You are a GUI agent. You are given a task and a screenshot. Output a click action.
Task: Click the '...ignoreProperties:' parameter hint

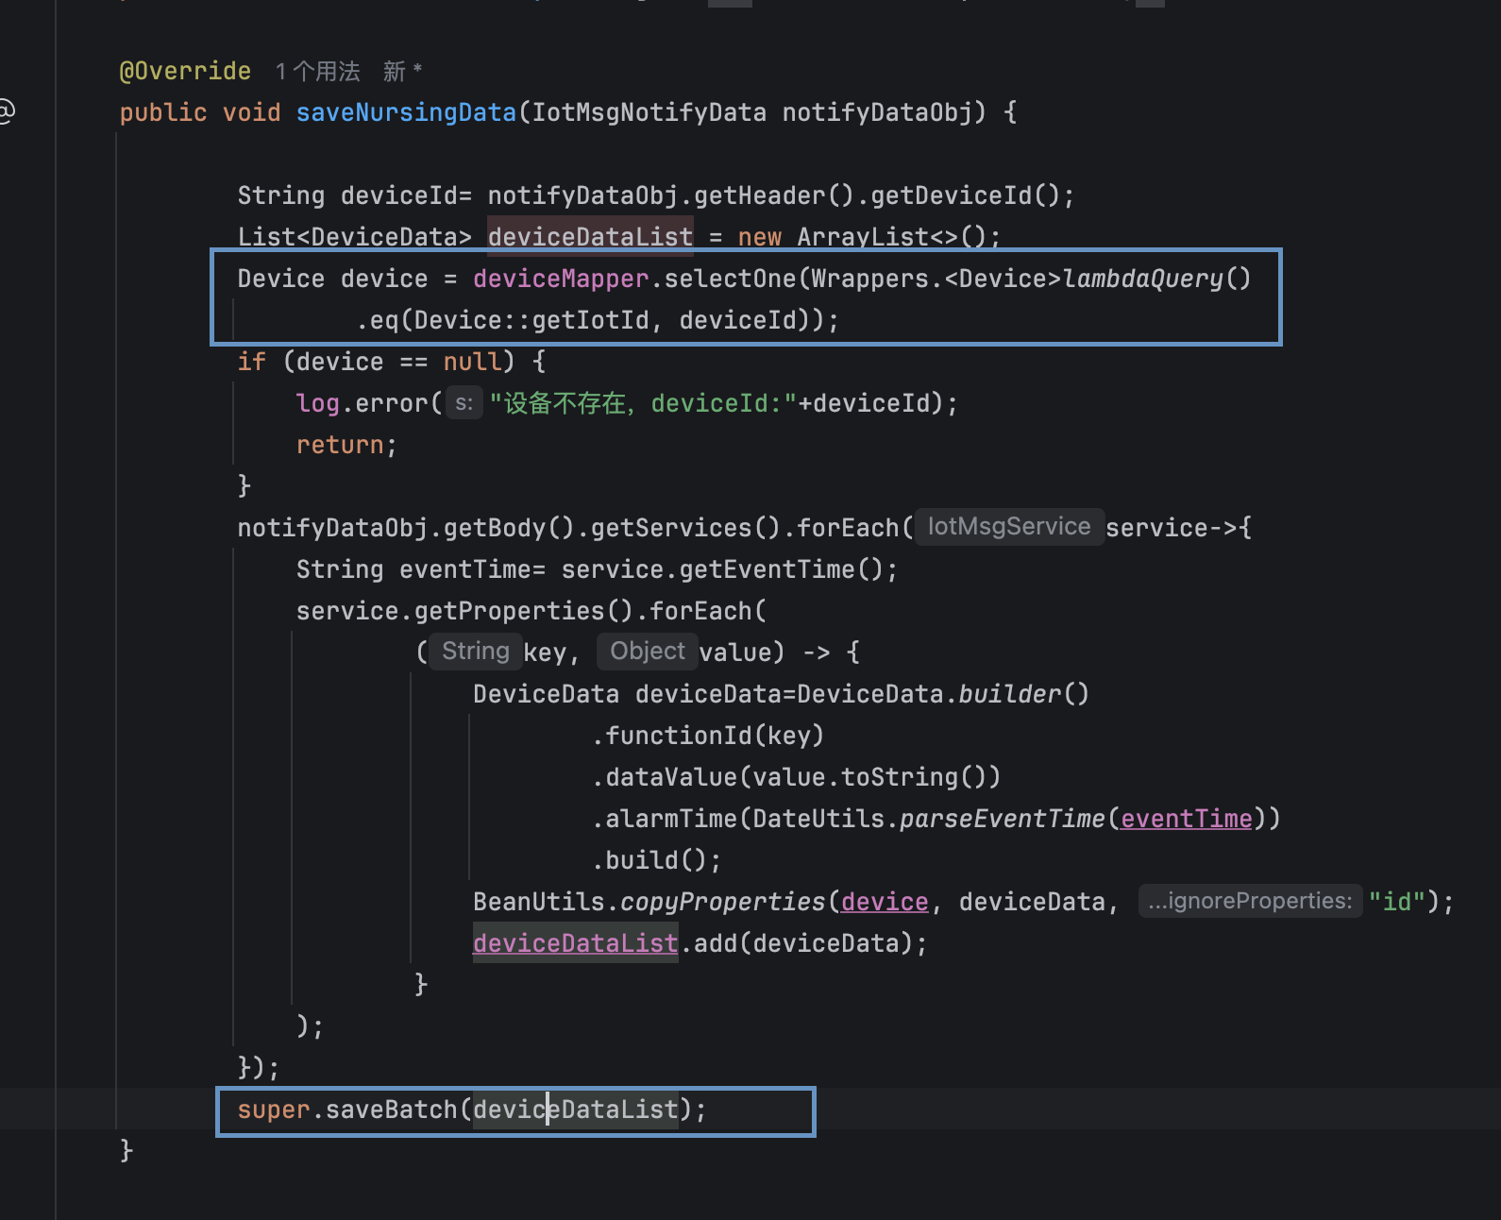point(1250,902)
